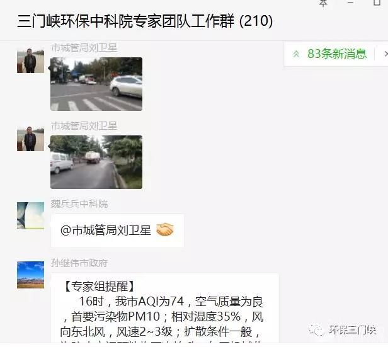Click the first 市城管局刘卫星 sender name
Screen dimensions: 388x347
click(x=84, y=48)
